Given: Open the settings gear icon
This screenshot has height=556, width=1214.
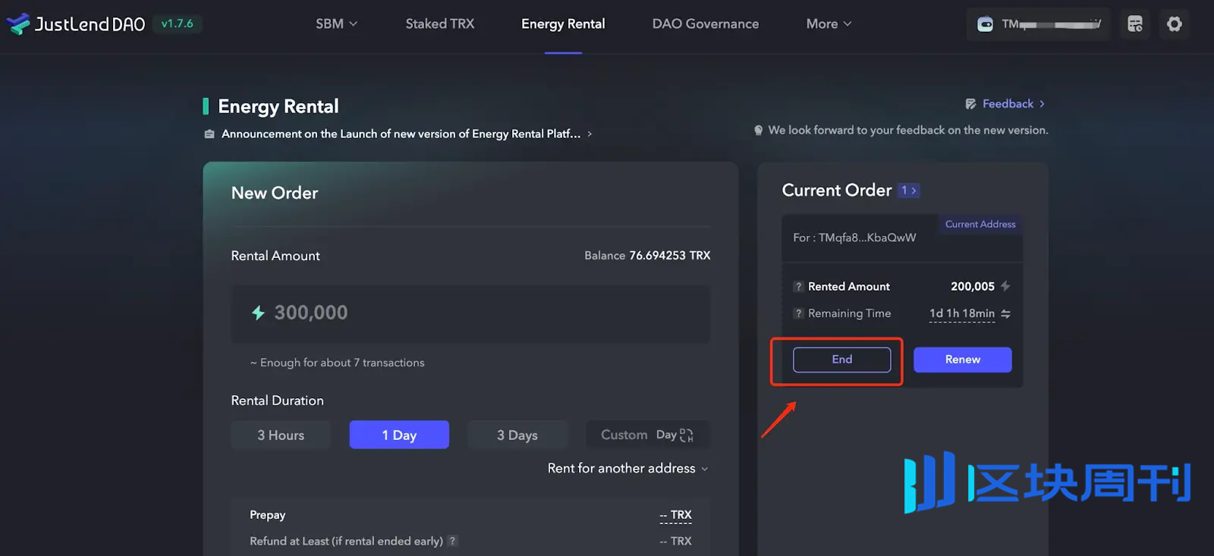Looking at the screenshot, I should [1175, 24].
